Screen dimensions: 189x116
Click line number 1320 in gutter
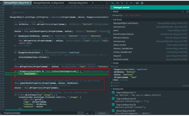point(2,83)
